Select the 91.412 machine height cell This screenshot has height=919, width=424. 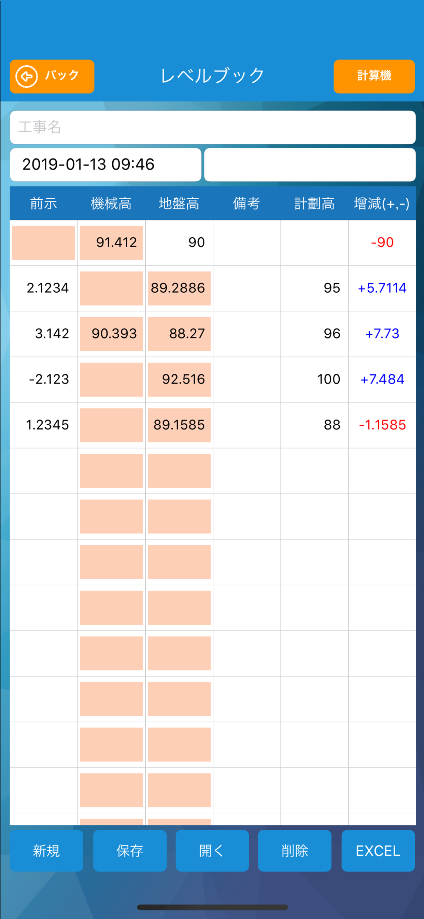[111, 243]
